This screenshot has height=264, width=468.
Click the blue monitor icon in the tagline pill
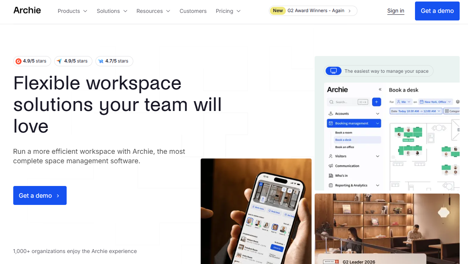(x=334, y=71)
